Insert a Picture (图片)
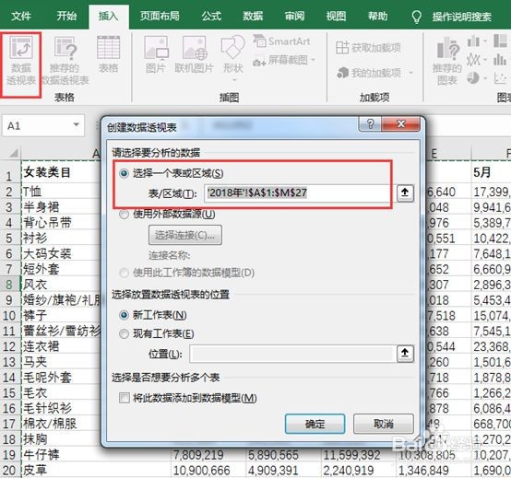This screenshot has height=478, width=511. [156, 54]
